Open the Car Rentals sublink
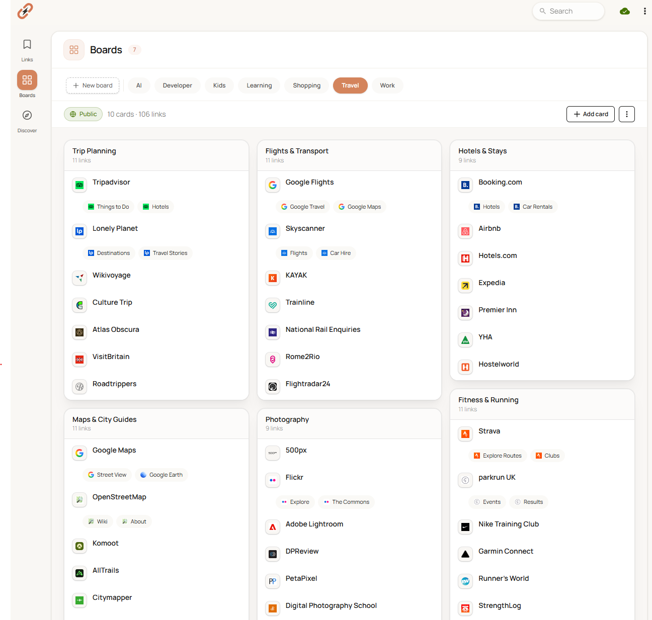Image resolution: width=652 pixels, height=620 pixels. tap(533, 207)
